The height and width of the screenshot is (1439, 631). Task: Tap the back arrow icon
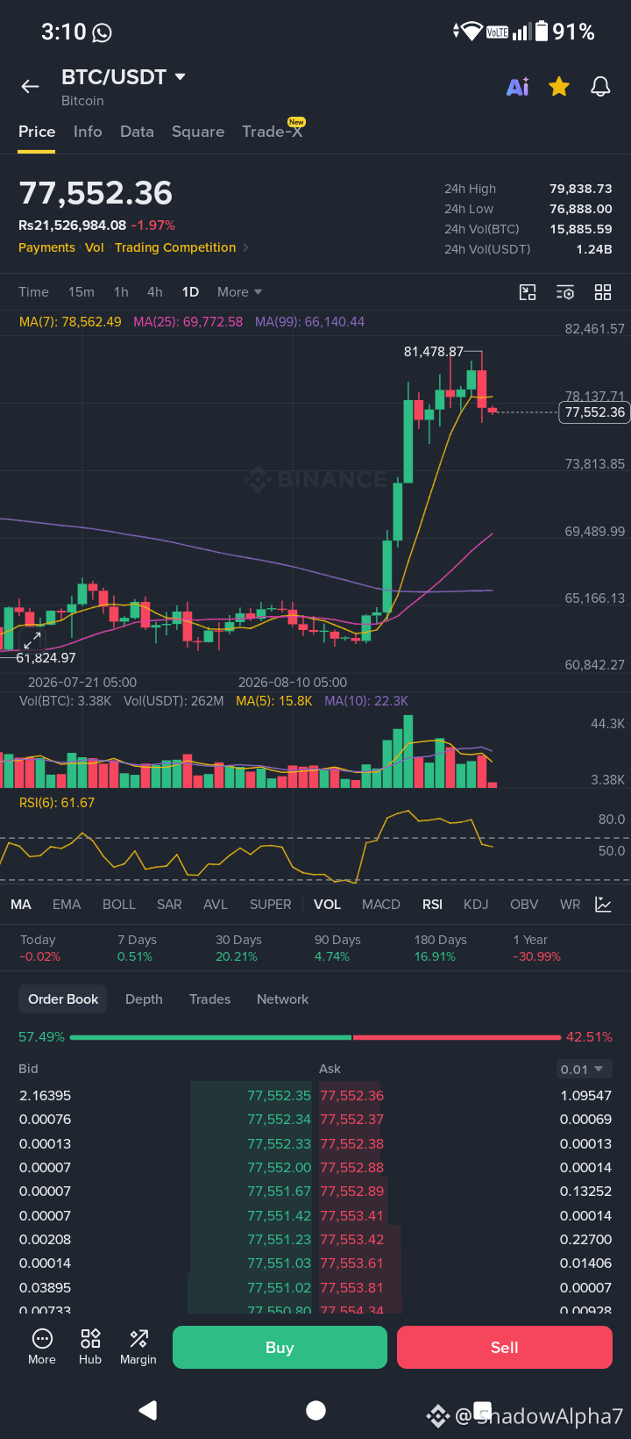point(30,86)
